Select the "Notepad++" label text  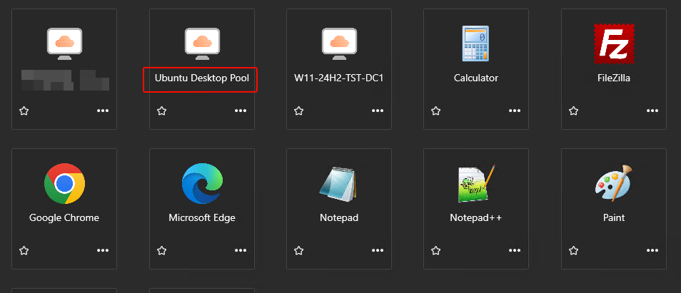coord(476,218)
